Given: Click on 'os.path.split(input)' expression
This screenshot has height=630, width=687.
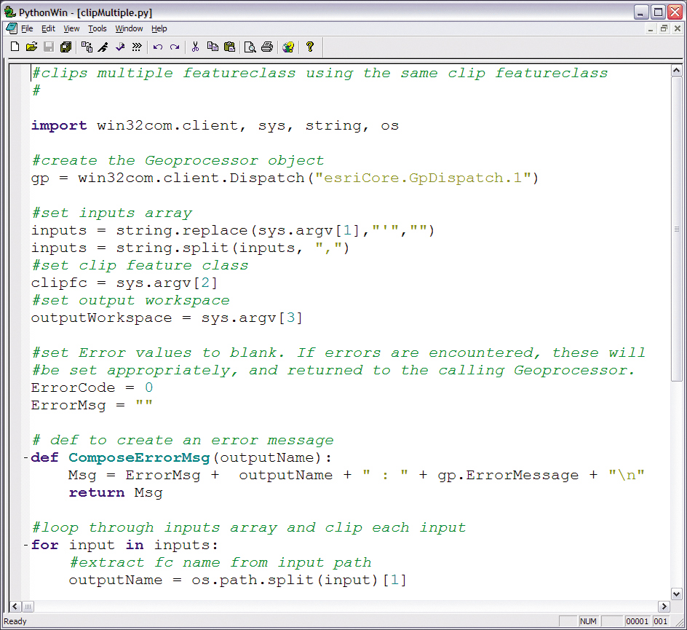Looking at the screenshot, I should point(285,580).
